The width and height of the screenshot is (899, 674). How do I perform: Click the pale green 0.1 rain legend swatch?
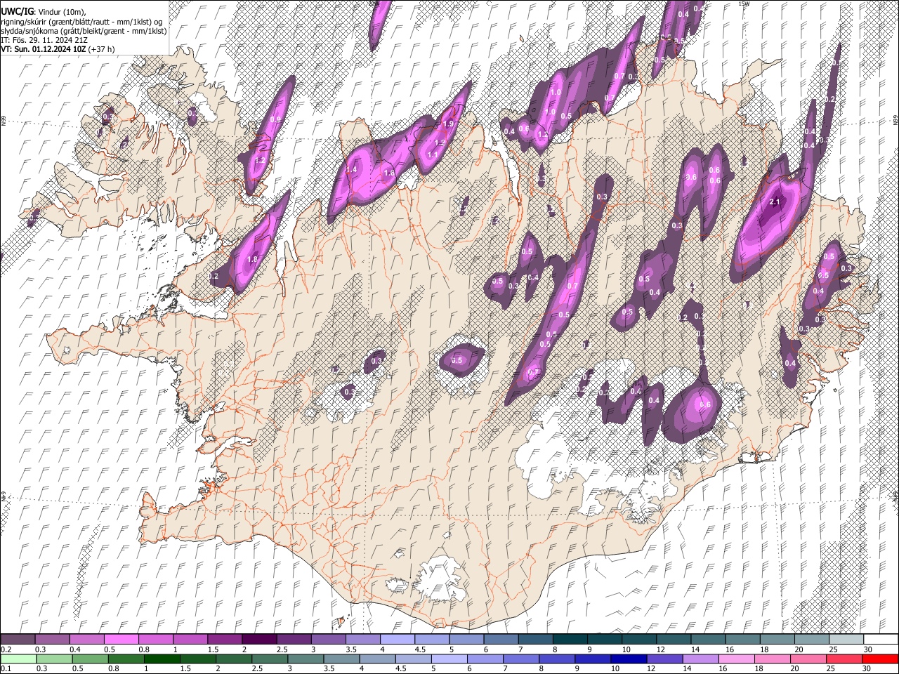[18, 659]
